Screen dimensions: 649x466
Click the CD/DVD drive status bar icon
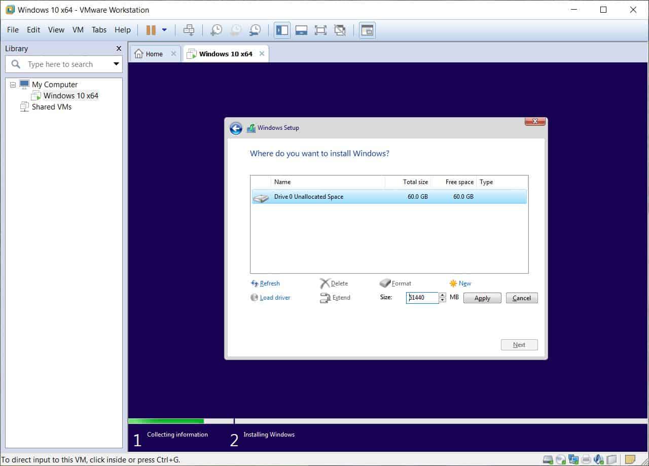[x=561, y=460]
